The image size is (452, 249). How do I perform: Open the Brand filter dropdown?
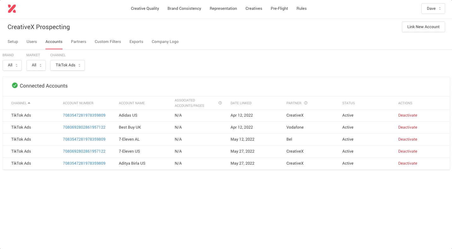point(12,65)
